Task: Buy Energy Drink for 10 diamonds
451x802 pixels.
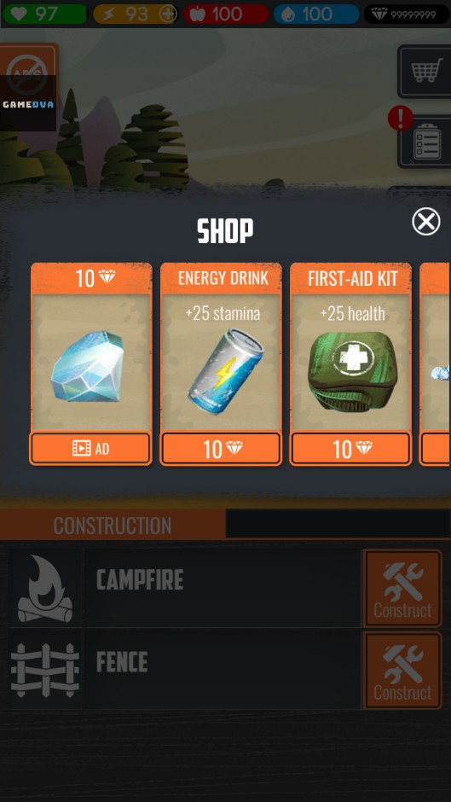Action: click(x=221, y=449)
